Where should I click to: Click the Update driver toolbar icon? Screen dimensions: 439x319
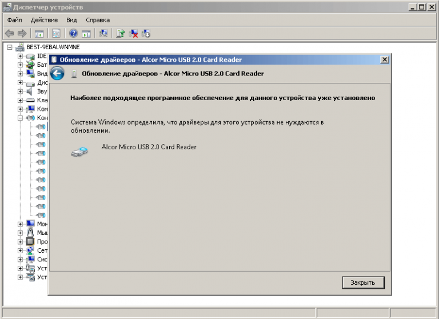[121, 34]
